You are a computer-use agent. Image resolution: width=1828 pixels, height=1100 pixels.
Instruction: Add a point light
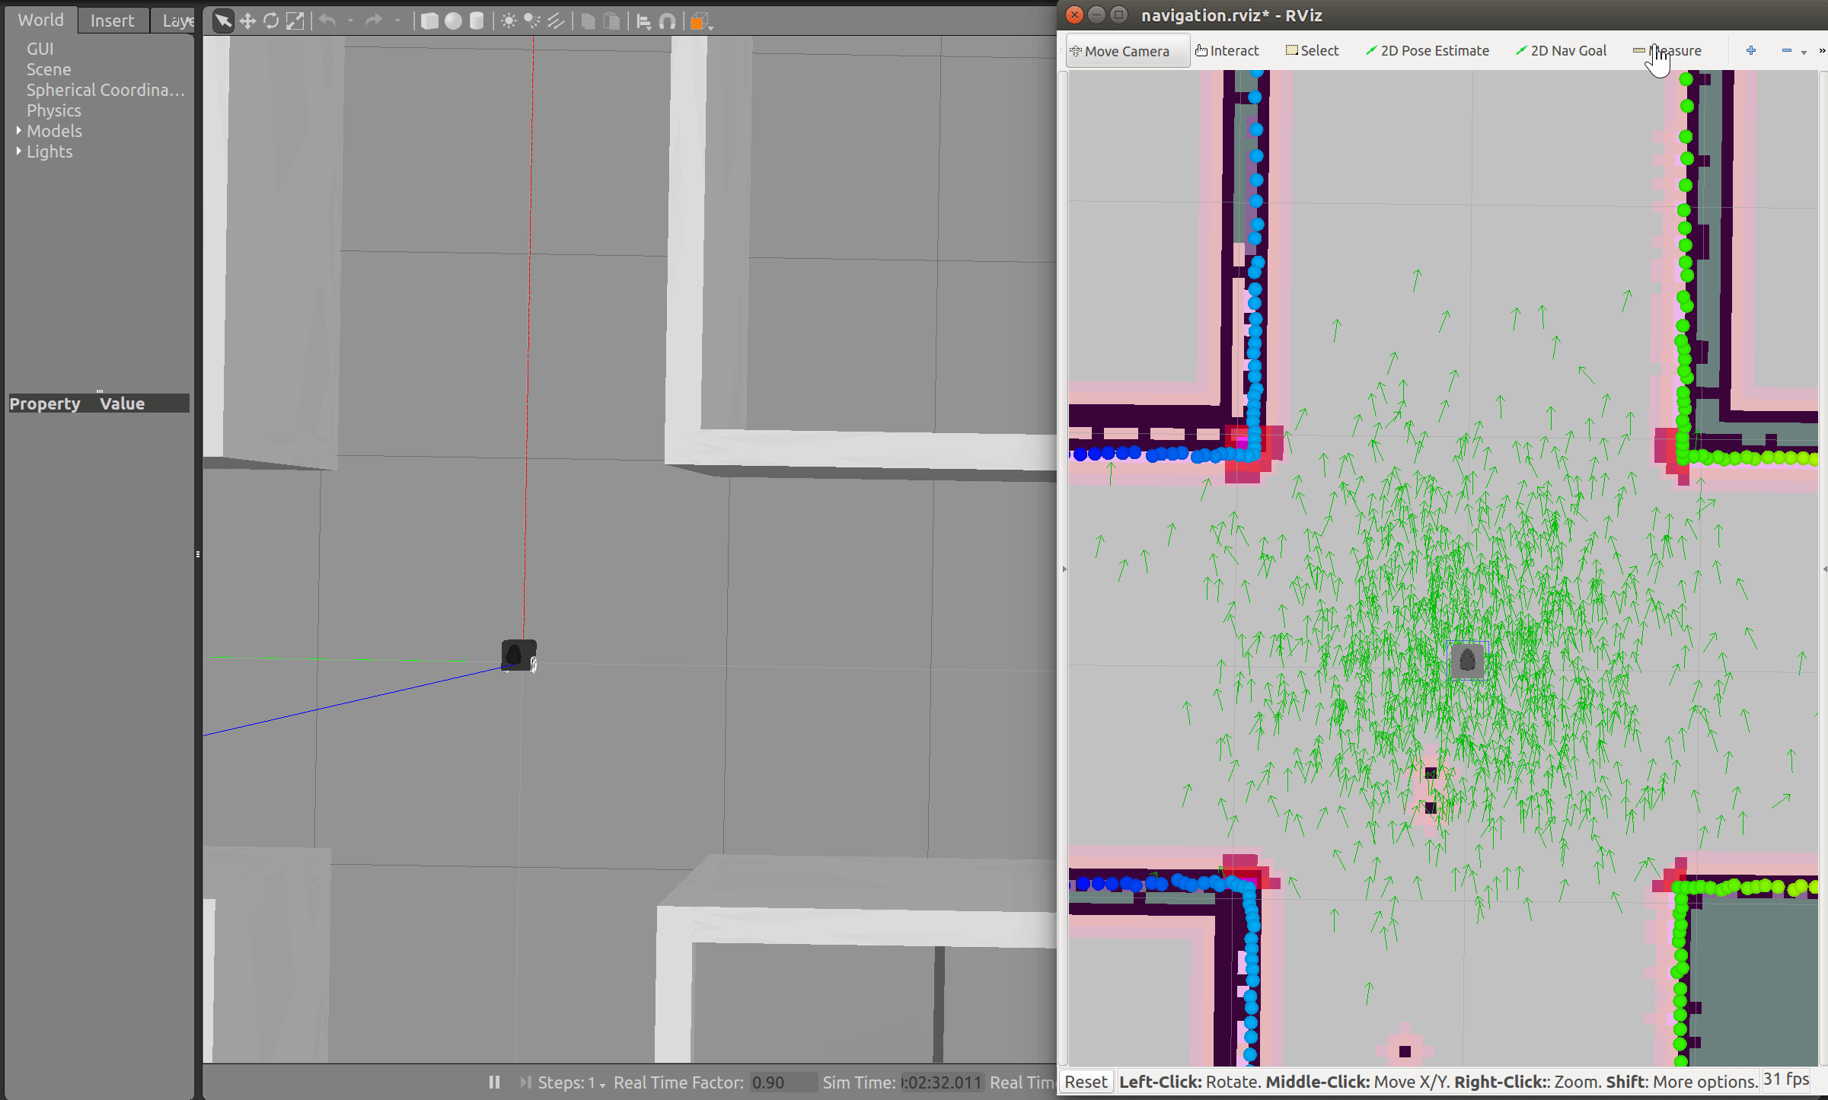pyautogui.click(x=509, y=21)
